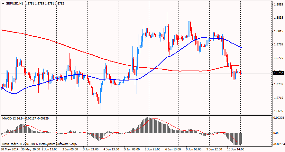Click the MetaTrader copyright text
The width and height of the screenshot is (285, 152).
[39, 144]
